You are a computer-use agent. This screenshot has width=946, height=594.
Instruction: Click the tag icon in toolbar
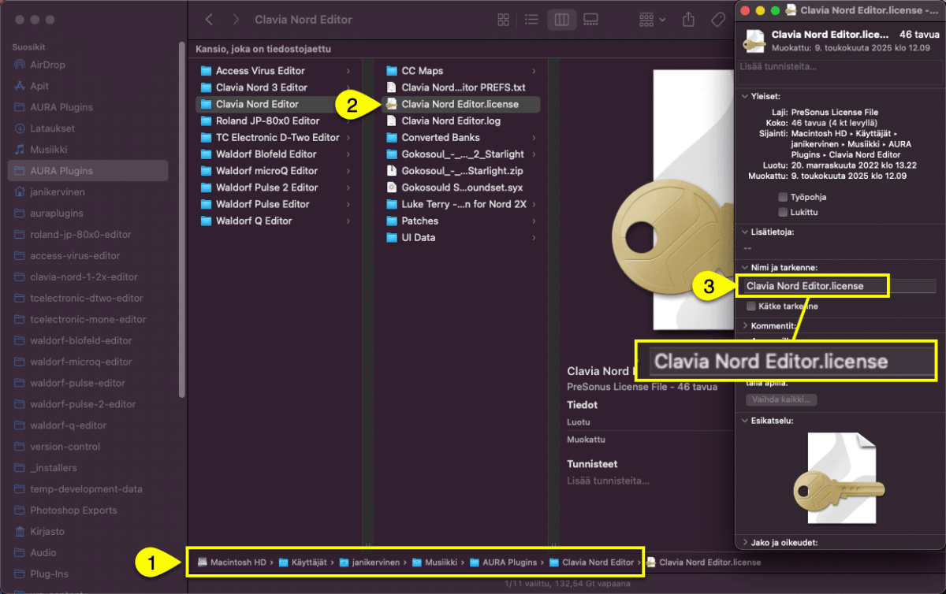tap(718, 20)
